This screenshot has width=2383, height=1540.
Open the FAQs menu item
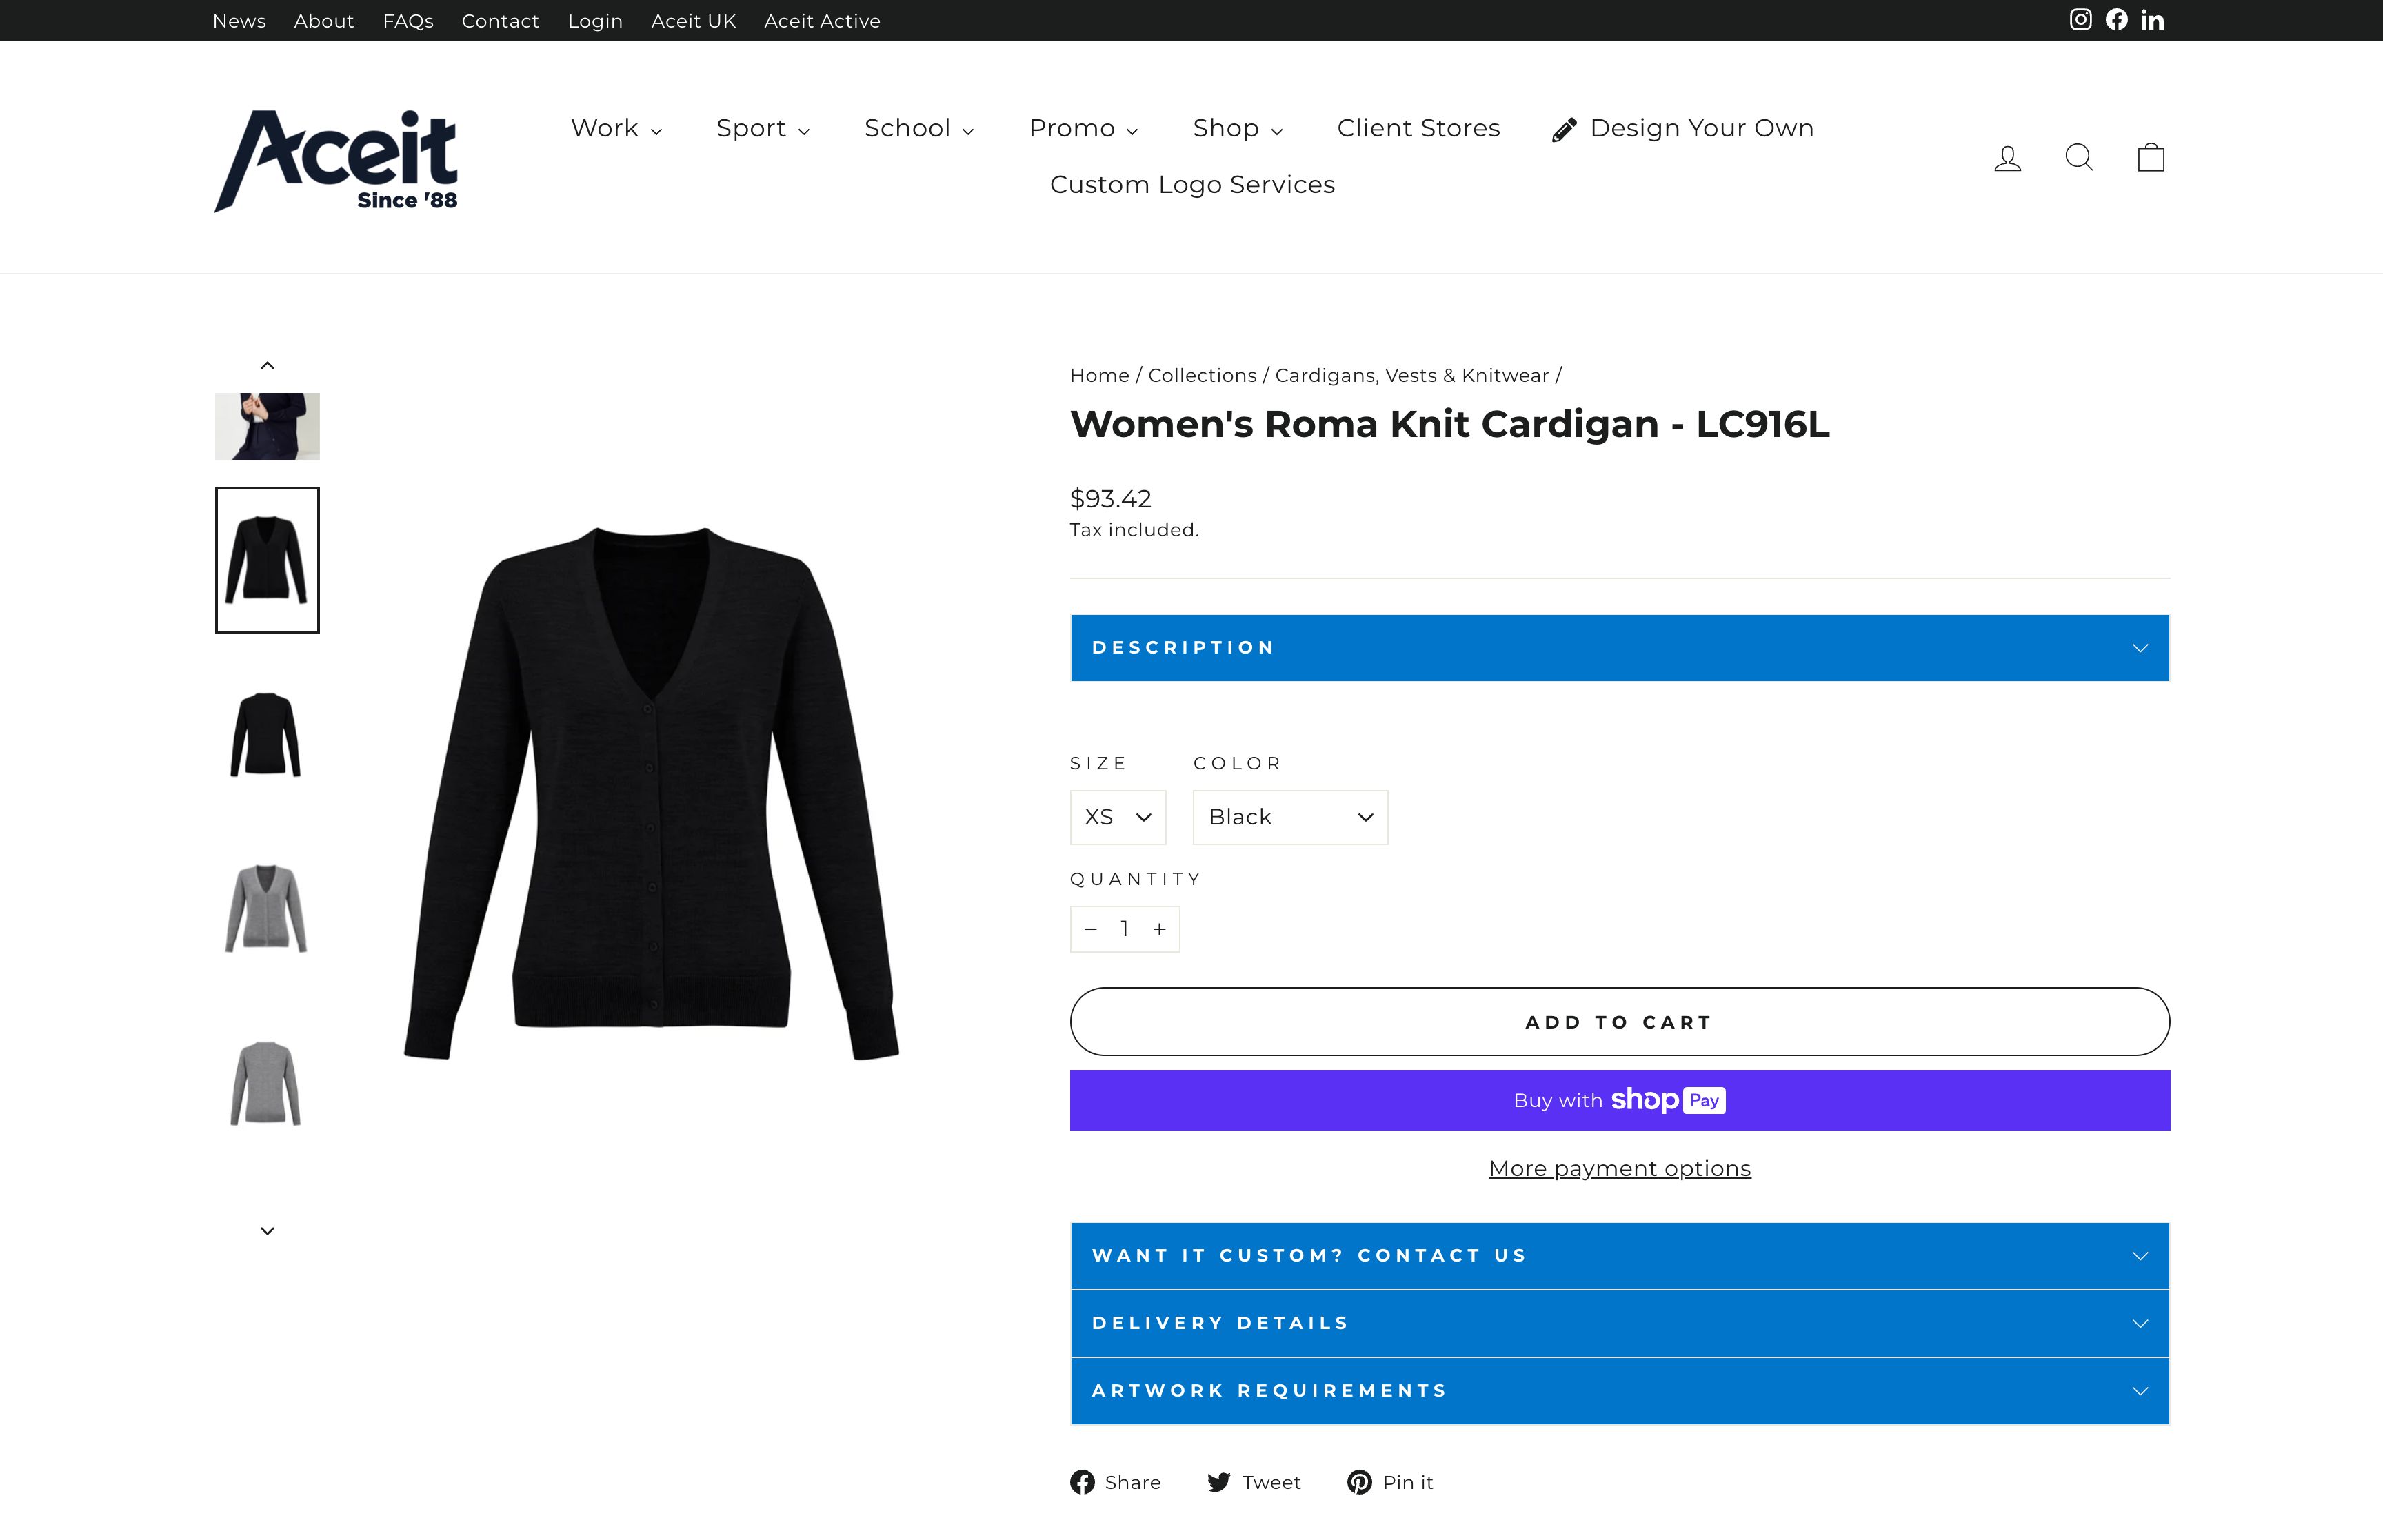click(408, 20)
